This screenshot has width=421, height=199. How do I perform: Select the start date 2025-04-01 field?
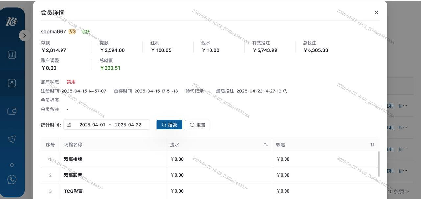[x=92, y=125]
